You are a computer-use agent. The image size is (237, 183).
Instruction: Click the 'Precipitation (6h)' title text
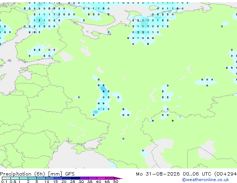coord(22,174)
